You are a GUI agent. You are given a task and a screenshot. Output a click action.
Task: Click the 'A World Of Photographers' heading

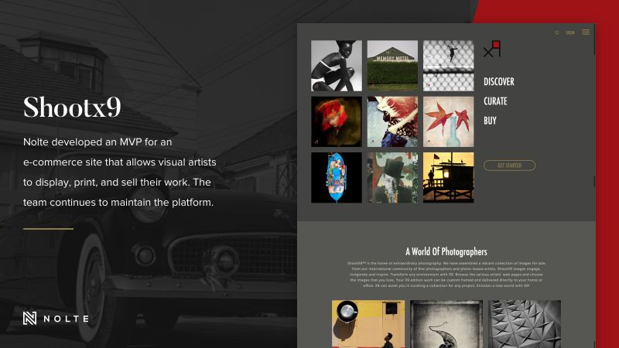click(446, 252)
